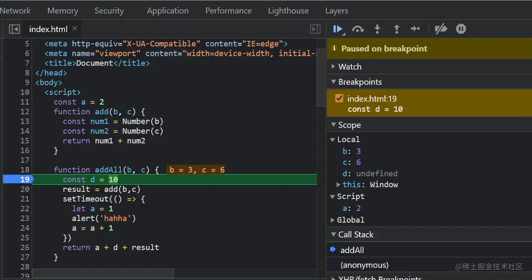
Task: Click 'alert('hahha')' code line
Action: click(104, 218)
